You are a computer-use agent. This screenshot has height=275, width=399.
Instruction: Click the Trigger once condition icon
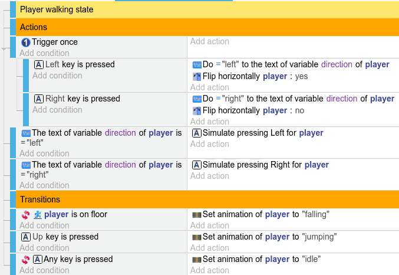25,42
